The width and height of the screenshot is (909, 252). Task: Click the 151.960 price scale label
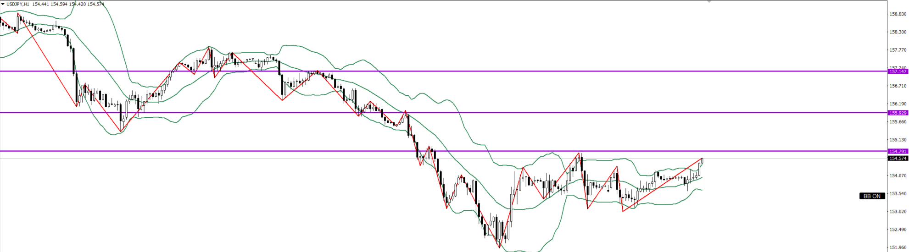click(898, 247)
